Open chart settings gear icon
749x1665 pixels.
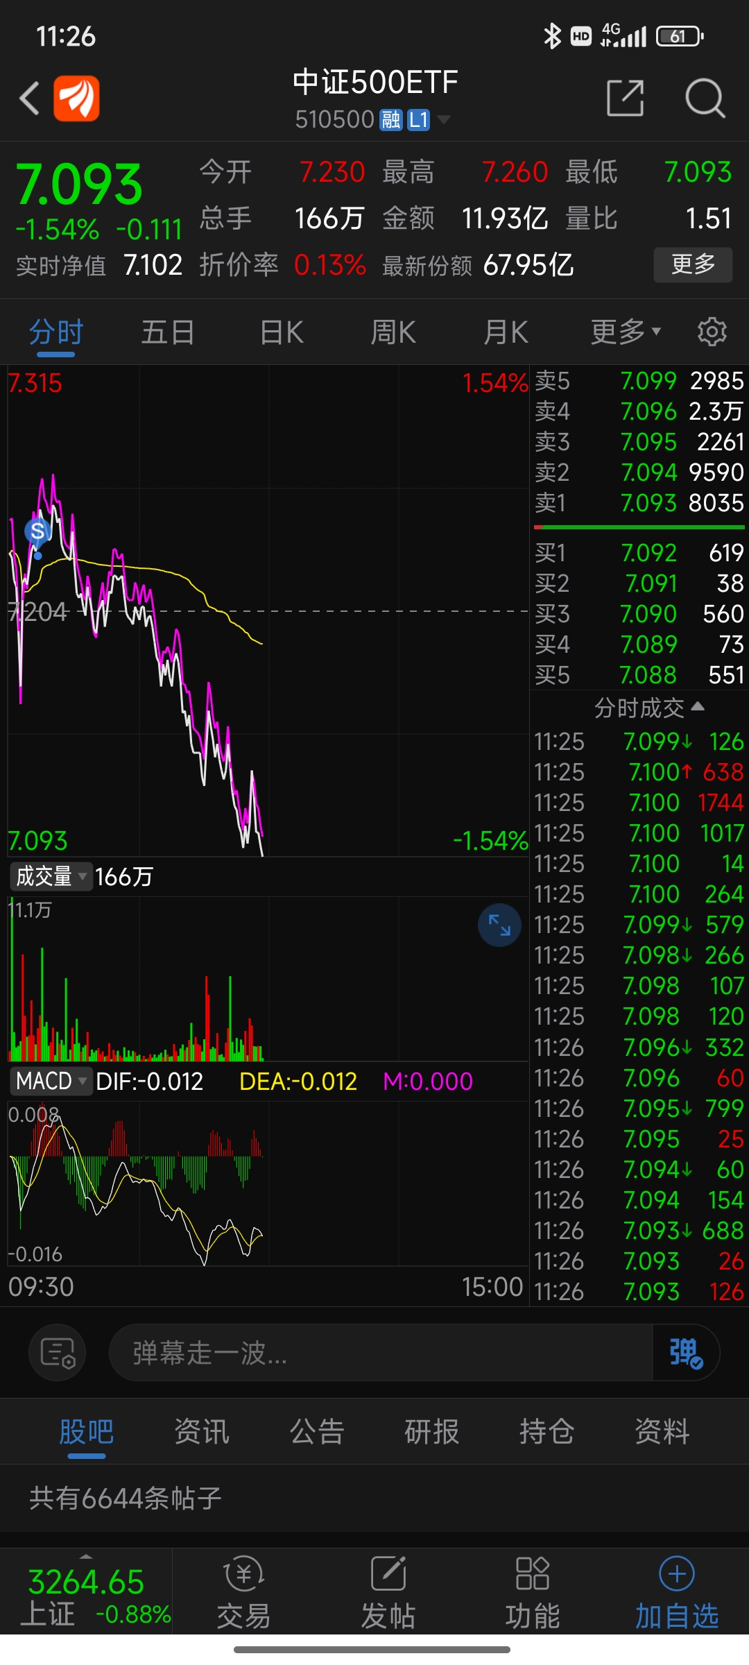tap(712, 332)
